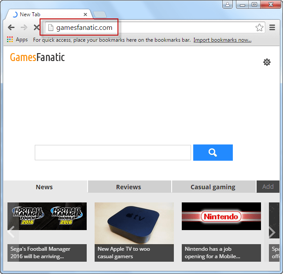Maximize the browser window
Viewport: 283px width, 274px height.
click(x=254, y=4)
